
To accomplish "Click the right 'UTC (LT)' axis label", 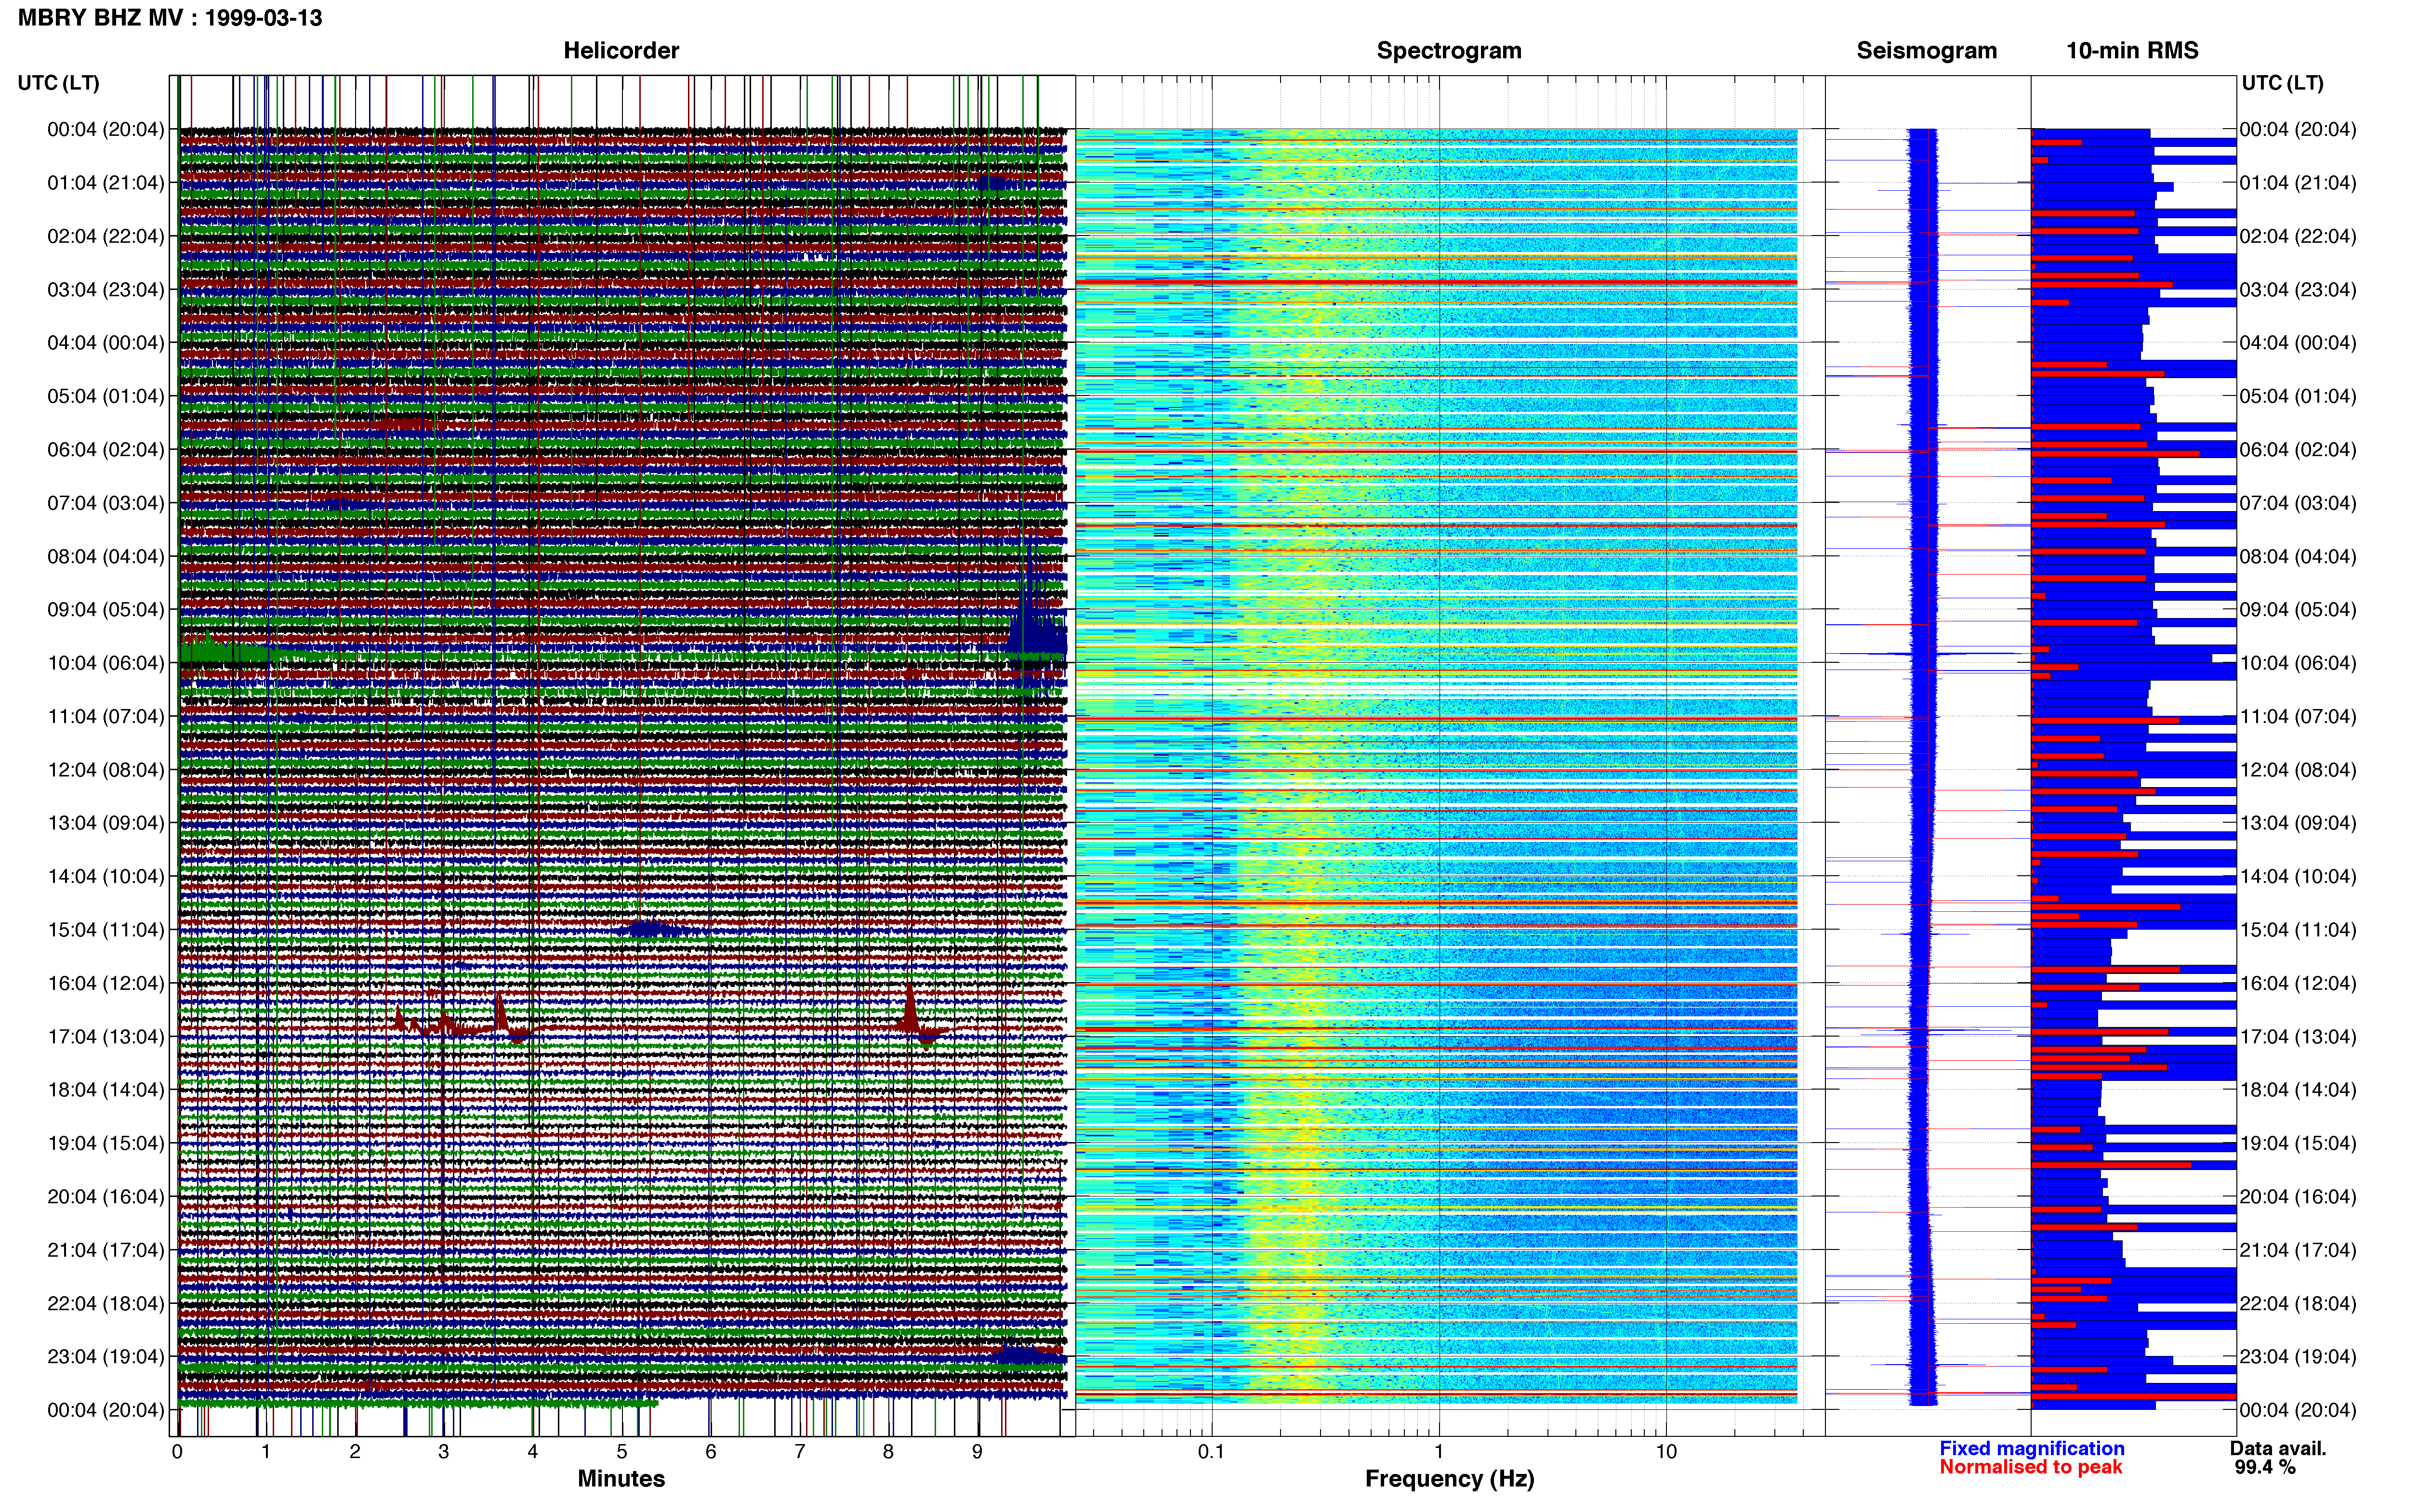I will point(2282,83).
